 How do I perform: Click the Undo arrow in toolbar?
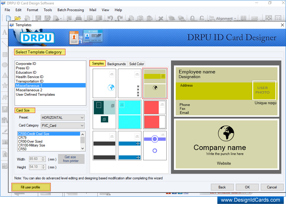click(110, 18)
